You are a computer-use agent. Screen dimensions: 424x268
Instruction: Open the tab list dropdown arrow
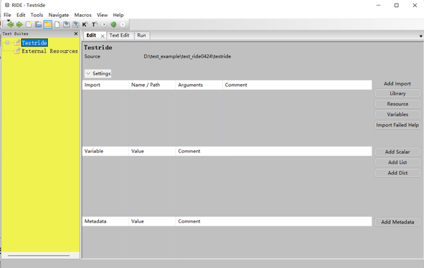(x=420, y=36)
